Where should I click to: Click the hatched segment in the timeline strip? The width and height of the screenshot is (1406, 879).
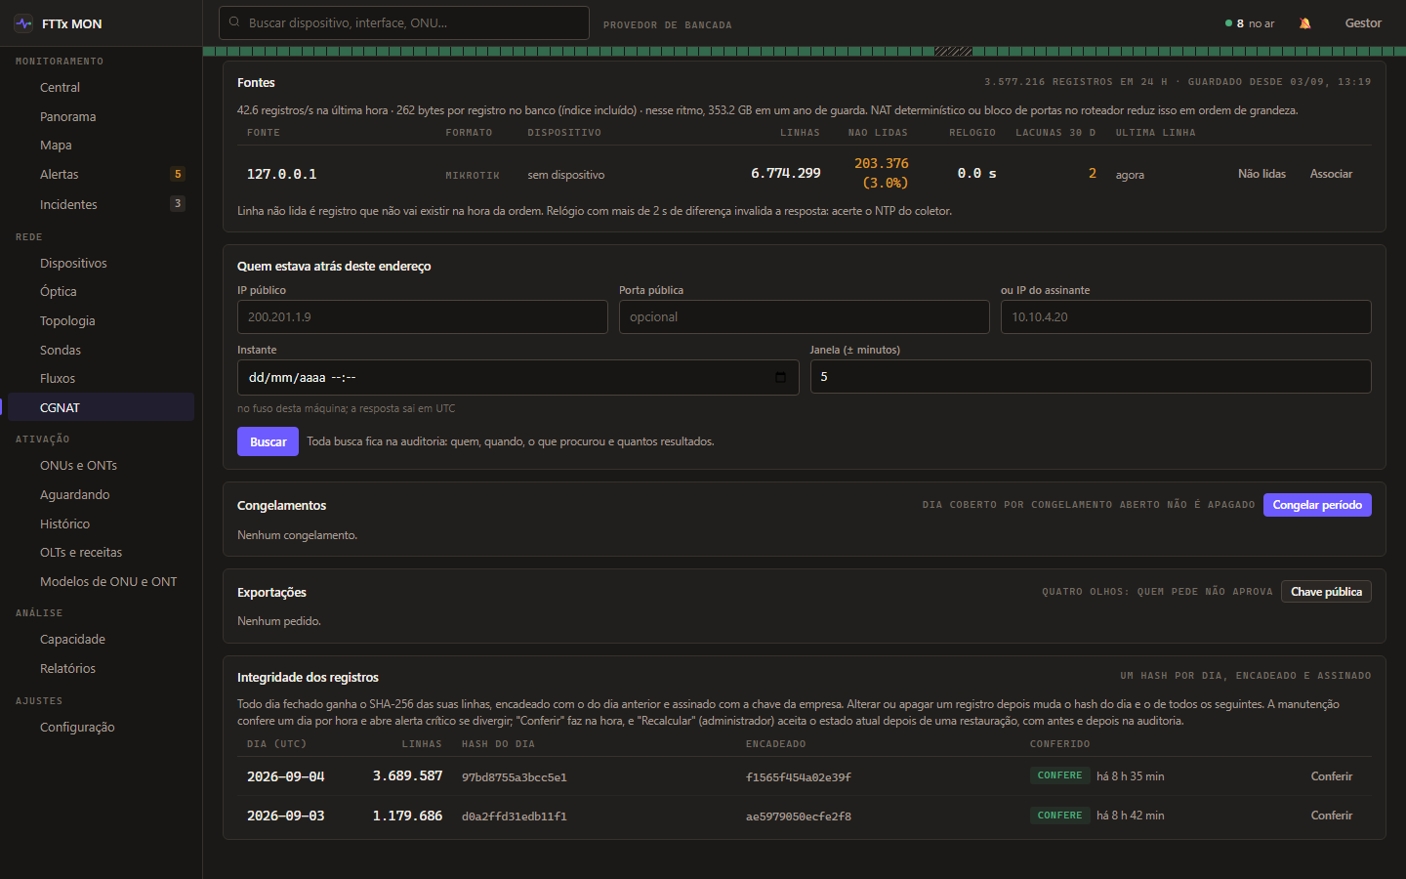point(953,51)
